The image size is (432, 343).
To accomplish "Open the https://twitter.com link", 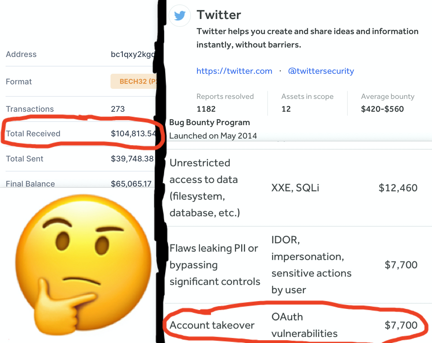I will coord(234,71).
